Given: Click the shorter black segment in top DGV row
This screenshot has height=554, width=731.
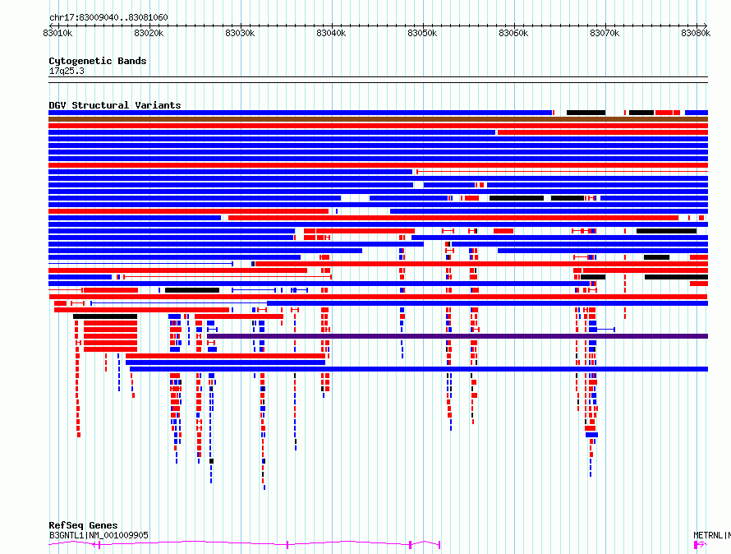Looking at the screenshot, I should [x=641, y=113].
